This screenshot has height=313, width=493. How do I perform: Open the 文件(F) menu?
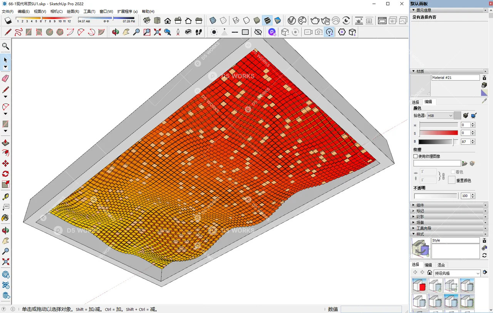tap(8, 11)
